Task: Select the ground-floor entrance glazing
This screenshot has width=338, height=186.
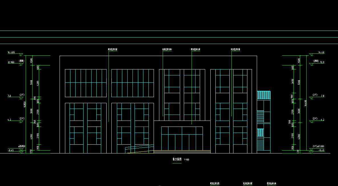Action: [182, 138]
